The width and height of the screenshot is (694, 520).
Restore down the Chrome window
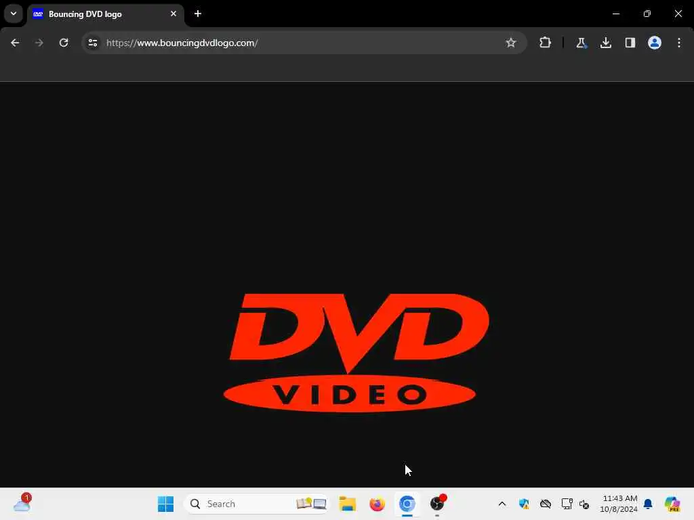point(647,14)
